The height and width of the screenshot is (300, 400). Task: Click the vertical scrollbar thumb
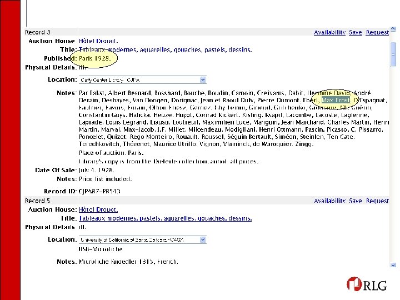[393, 54]
